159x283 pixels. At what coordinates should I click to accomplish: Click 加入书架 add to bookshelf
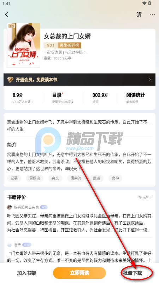[26, 273]
